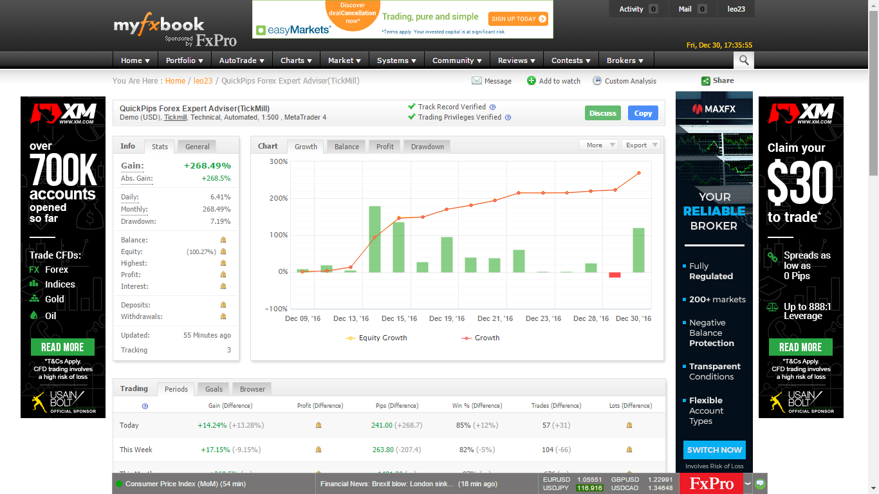
Task: Click the Dec 15 green chart bar
Action: [398, 247]
